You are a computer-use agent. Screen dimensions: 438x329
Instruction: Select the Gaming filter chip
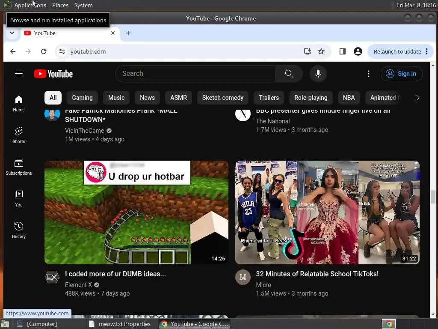[x=83, y=98]
